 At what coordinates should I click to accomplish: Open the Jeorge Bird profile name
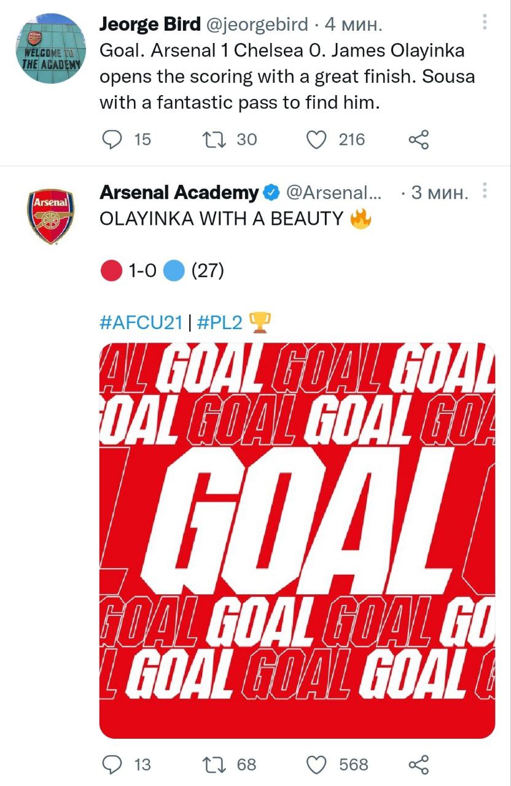(150, 24)
